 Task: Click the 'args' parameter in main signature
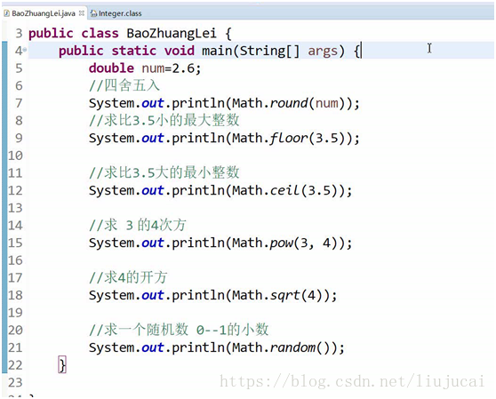[x=323, y=52]
